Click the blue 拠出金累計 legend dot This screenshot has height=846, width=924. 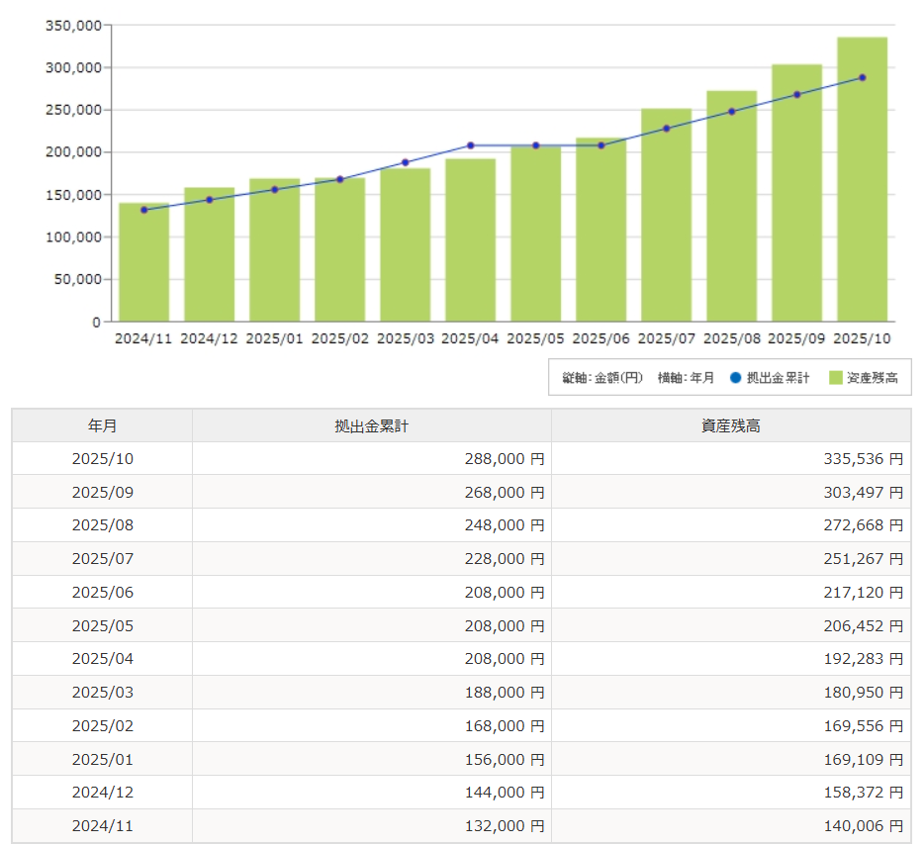(735, 378)
